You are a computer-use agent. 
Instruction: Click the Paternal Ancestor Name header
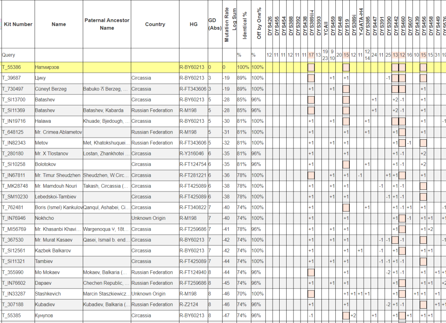(107, 24)
